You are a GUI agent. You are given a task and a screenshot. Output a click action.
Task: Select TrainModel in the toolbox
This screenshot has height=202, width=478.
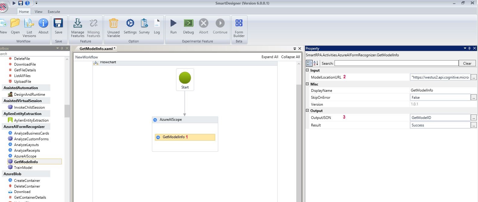point(23,167)
